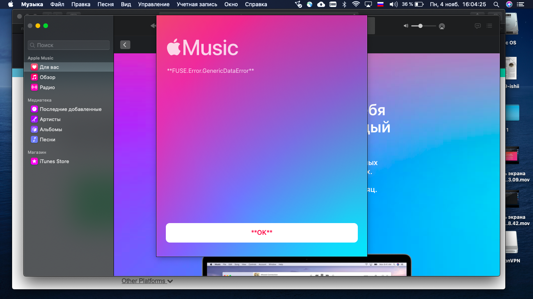
Task: Click the Bluetooth status icon
Action: [344, 4]
